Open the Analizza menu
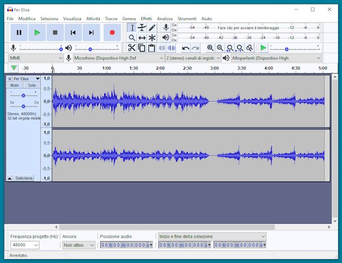 [165, 19]
